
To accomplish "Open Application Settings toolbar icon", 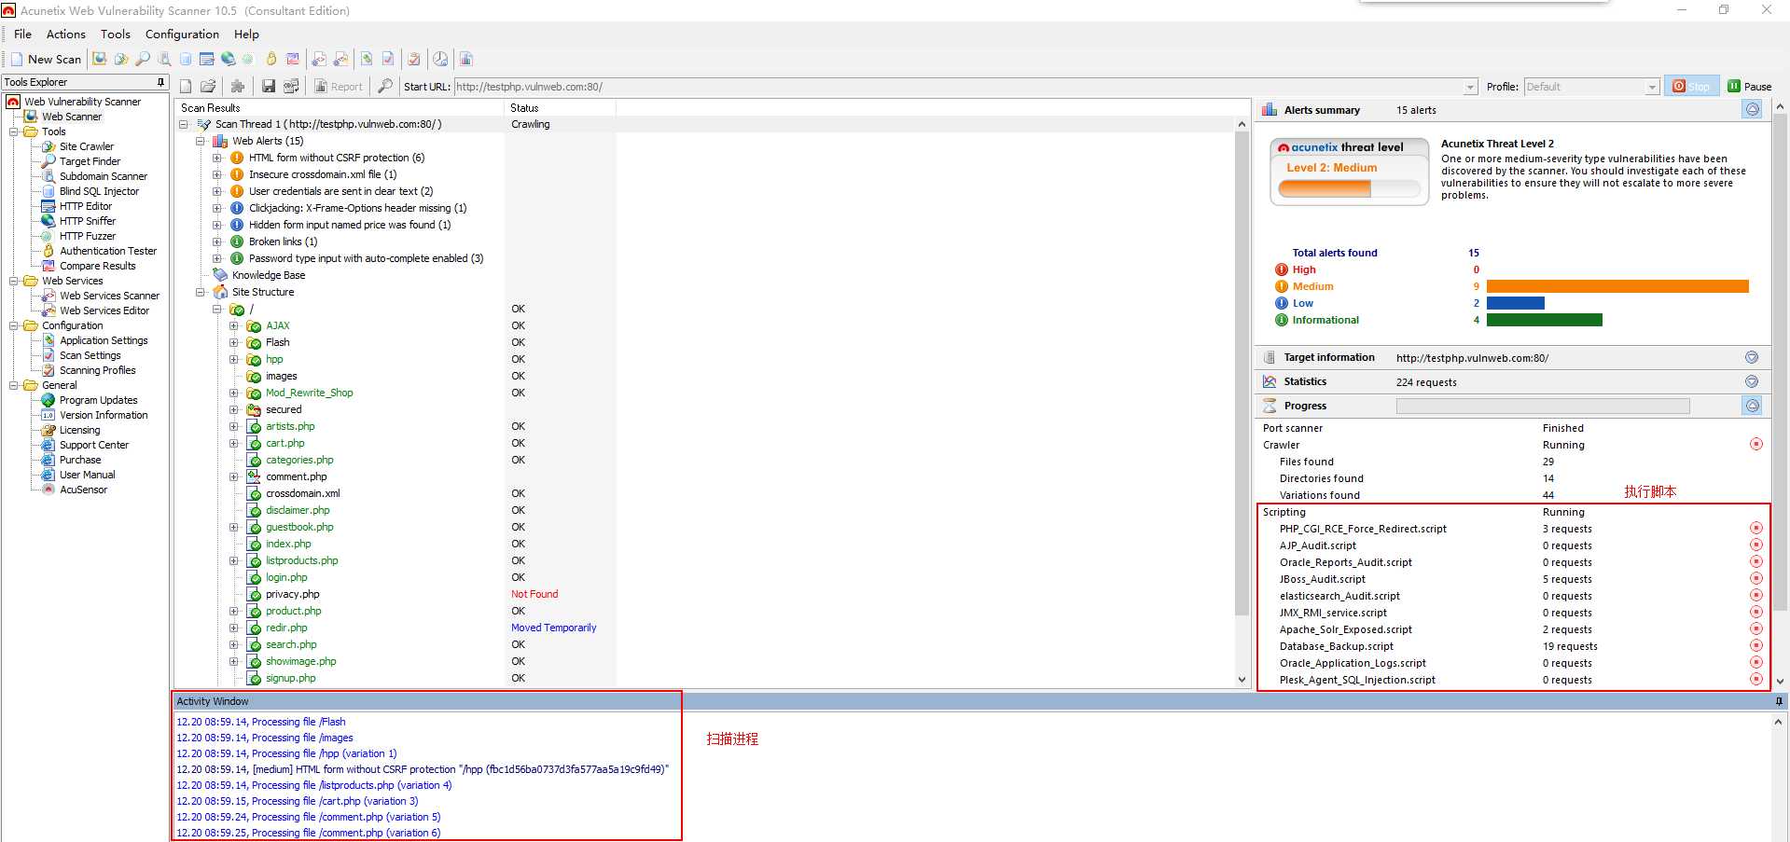I will point(367,59).
